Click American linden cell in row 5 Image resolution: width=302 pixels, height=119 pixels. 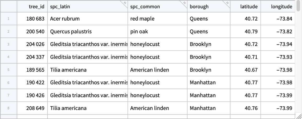(x=157, y=70)
